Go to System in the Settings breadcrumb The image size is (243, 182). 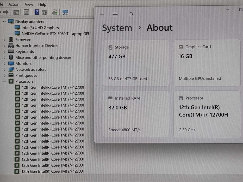tap(117, 28)
